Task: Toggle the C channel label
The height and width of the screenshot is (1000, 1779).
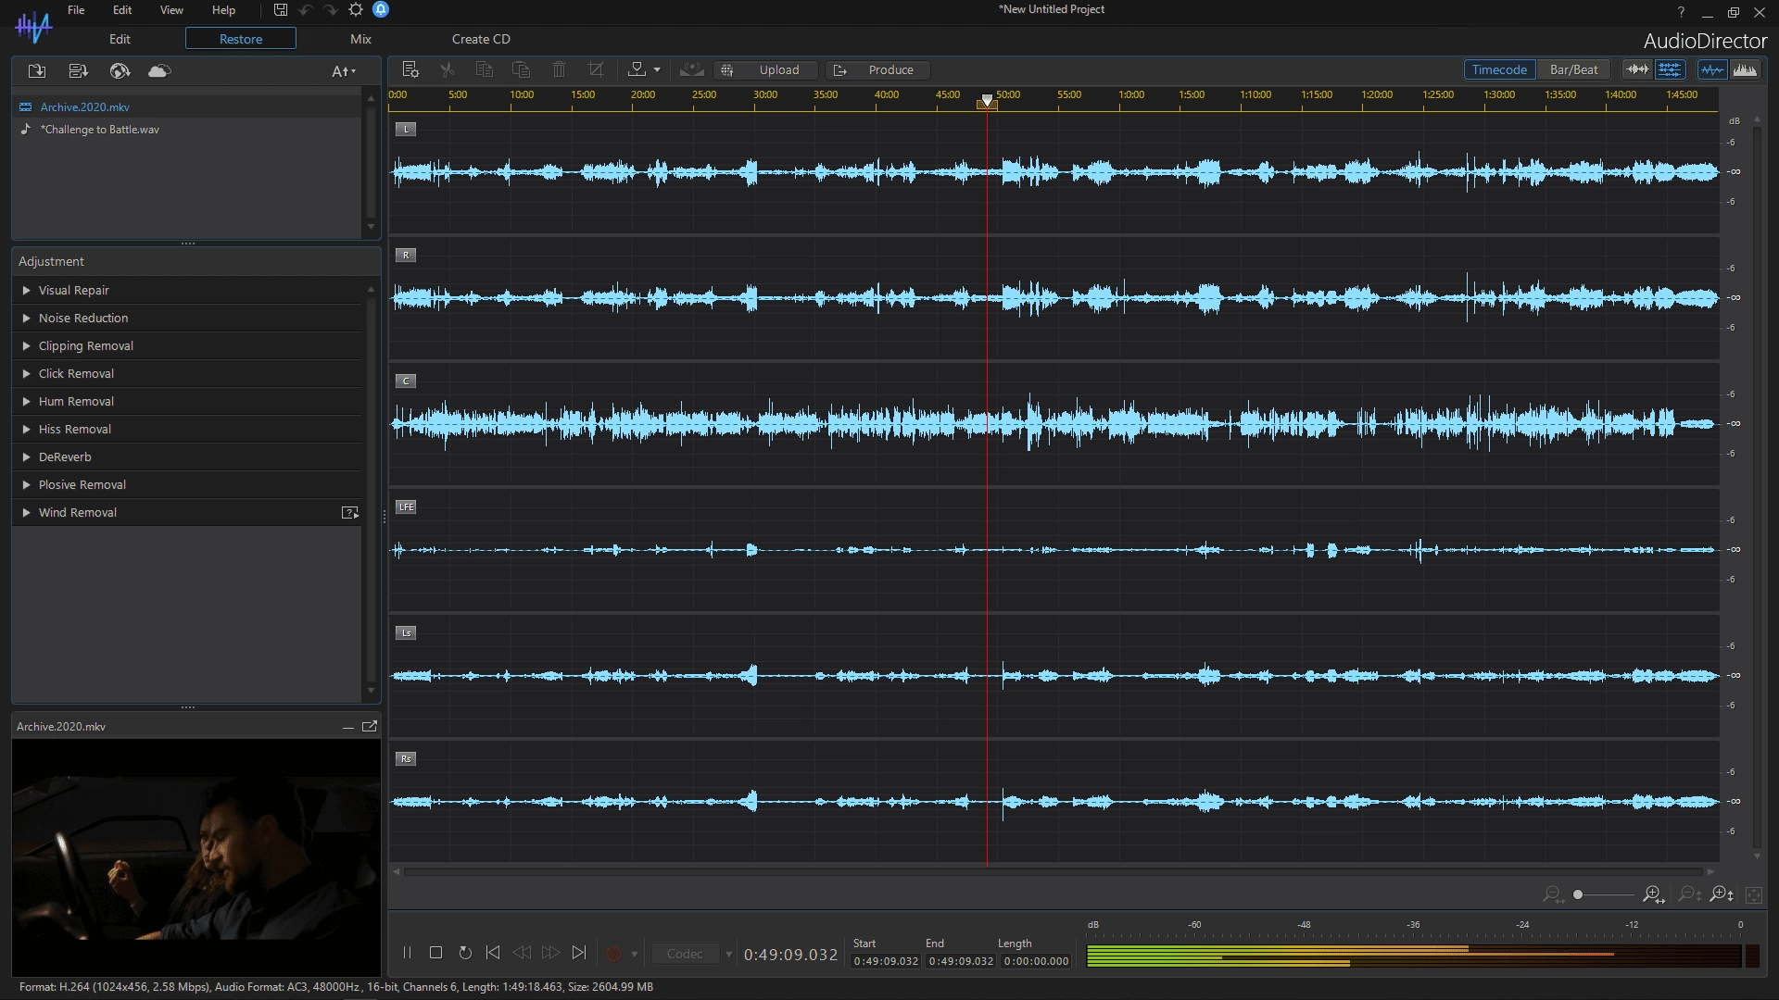Action: click(x=406, y=381)
